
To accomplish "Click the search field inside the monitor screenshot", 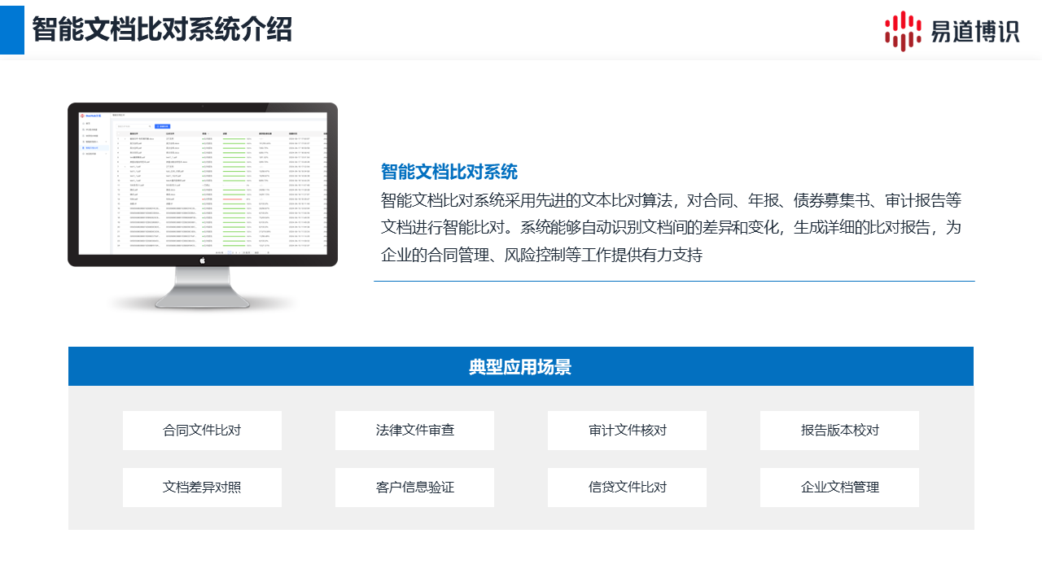I will pyautogui.click(x=134, y=126).
